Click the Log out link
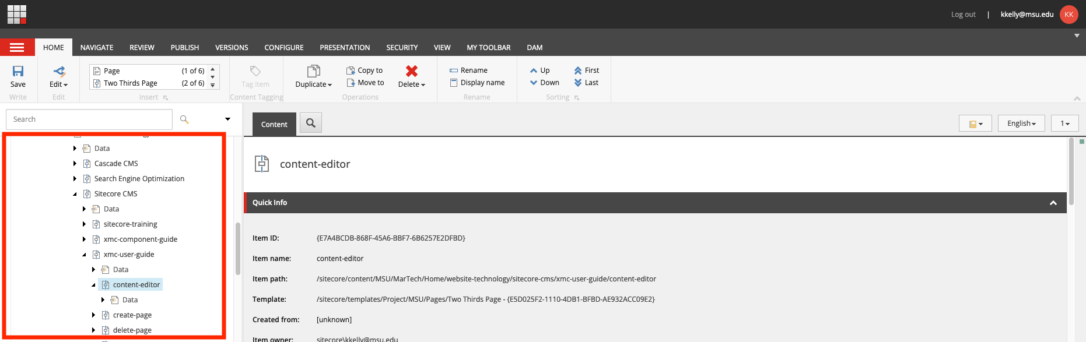The height and width of the screenshot is (342, 1086). click(x=963, y=15)
